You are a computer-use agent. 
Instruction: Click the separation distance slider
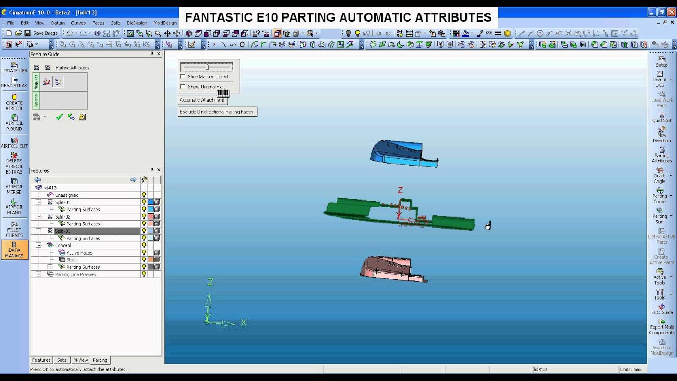206,67
